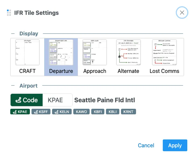Screen dimensions: 194x158
Task: Choose the Departure display tile
Action: click(61, 57)
